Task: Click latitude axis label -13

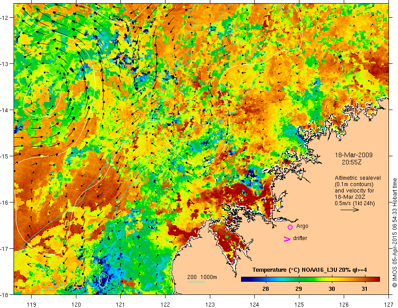Action: (x=5, y=63)
